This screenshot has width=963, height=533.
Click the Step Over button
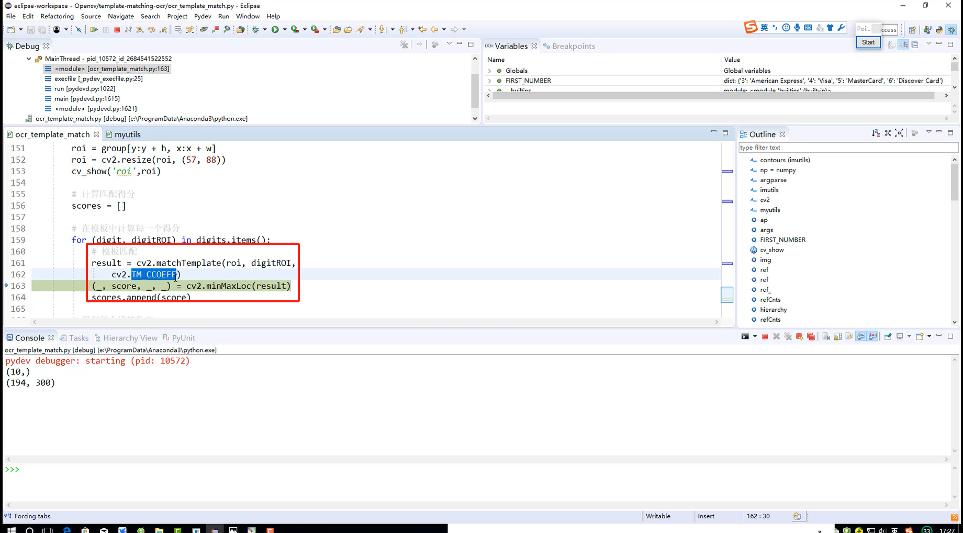[151, 29]
